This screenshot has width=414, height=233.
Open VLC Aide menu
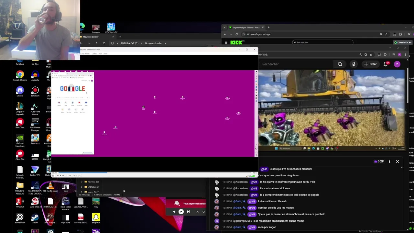(x=105, y=54)
